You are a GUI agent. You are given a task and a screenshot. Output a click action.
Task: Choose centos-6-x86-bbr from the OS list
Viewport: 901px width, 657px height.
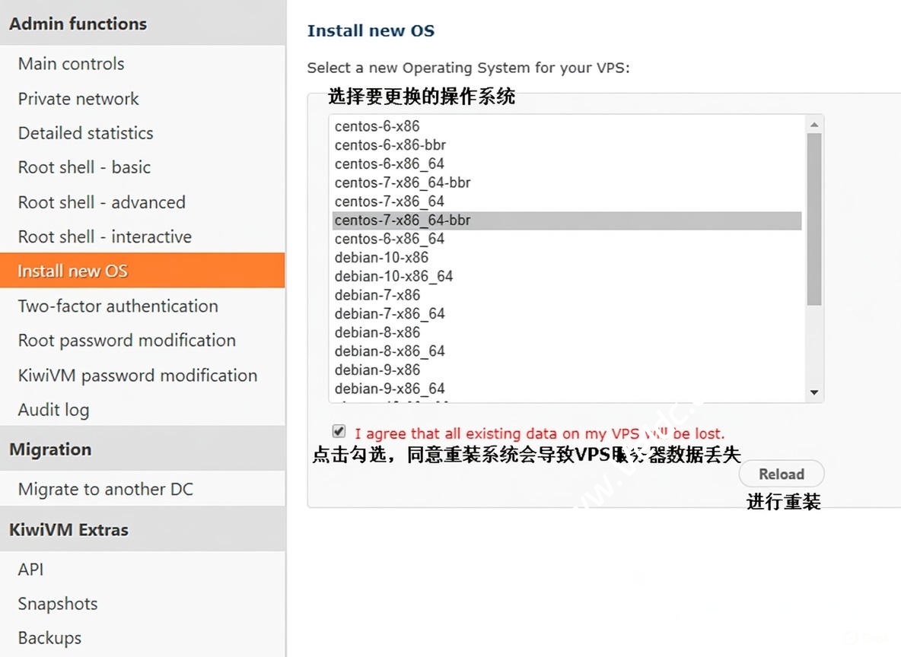click(390, 145)
